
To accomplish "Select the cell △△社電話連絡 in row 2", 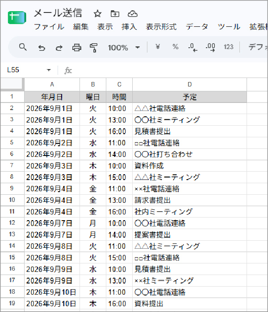I will [x=190, y=108].
